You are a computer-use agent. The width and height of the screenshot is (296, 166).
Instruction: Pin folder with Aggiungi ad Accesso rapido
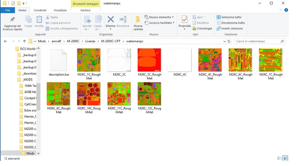(12, 23)
